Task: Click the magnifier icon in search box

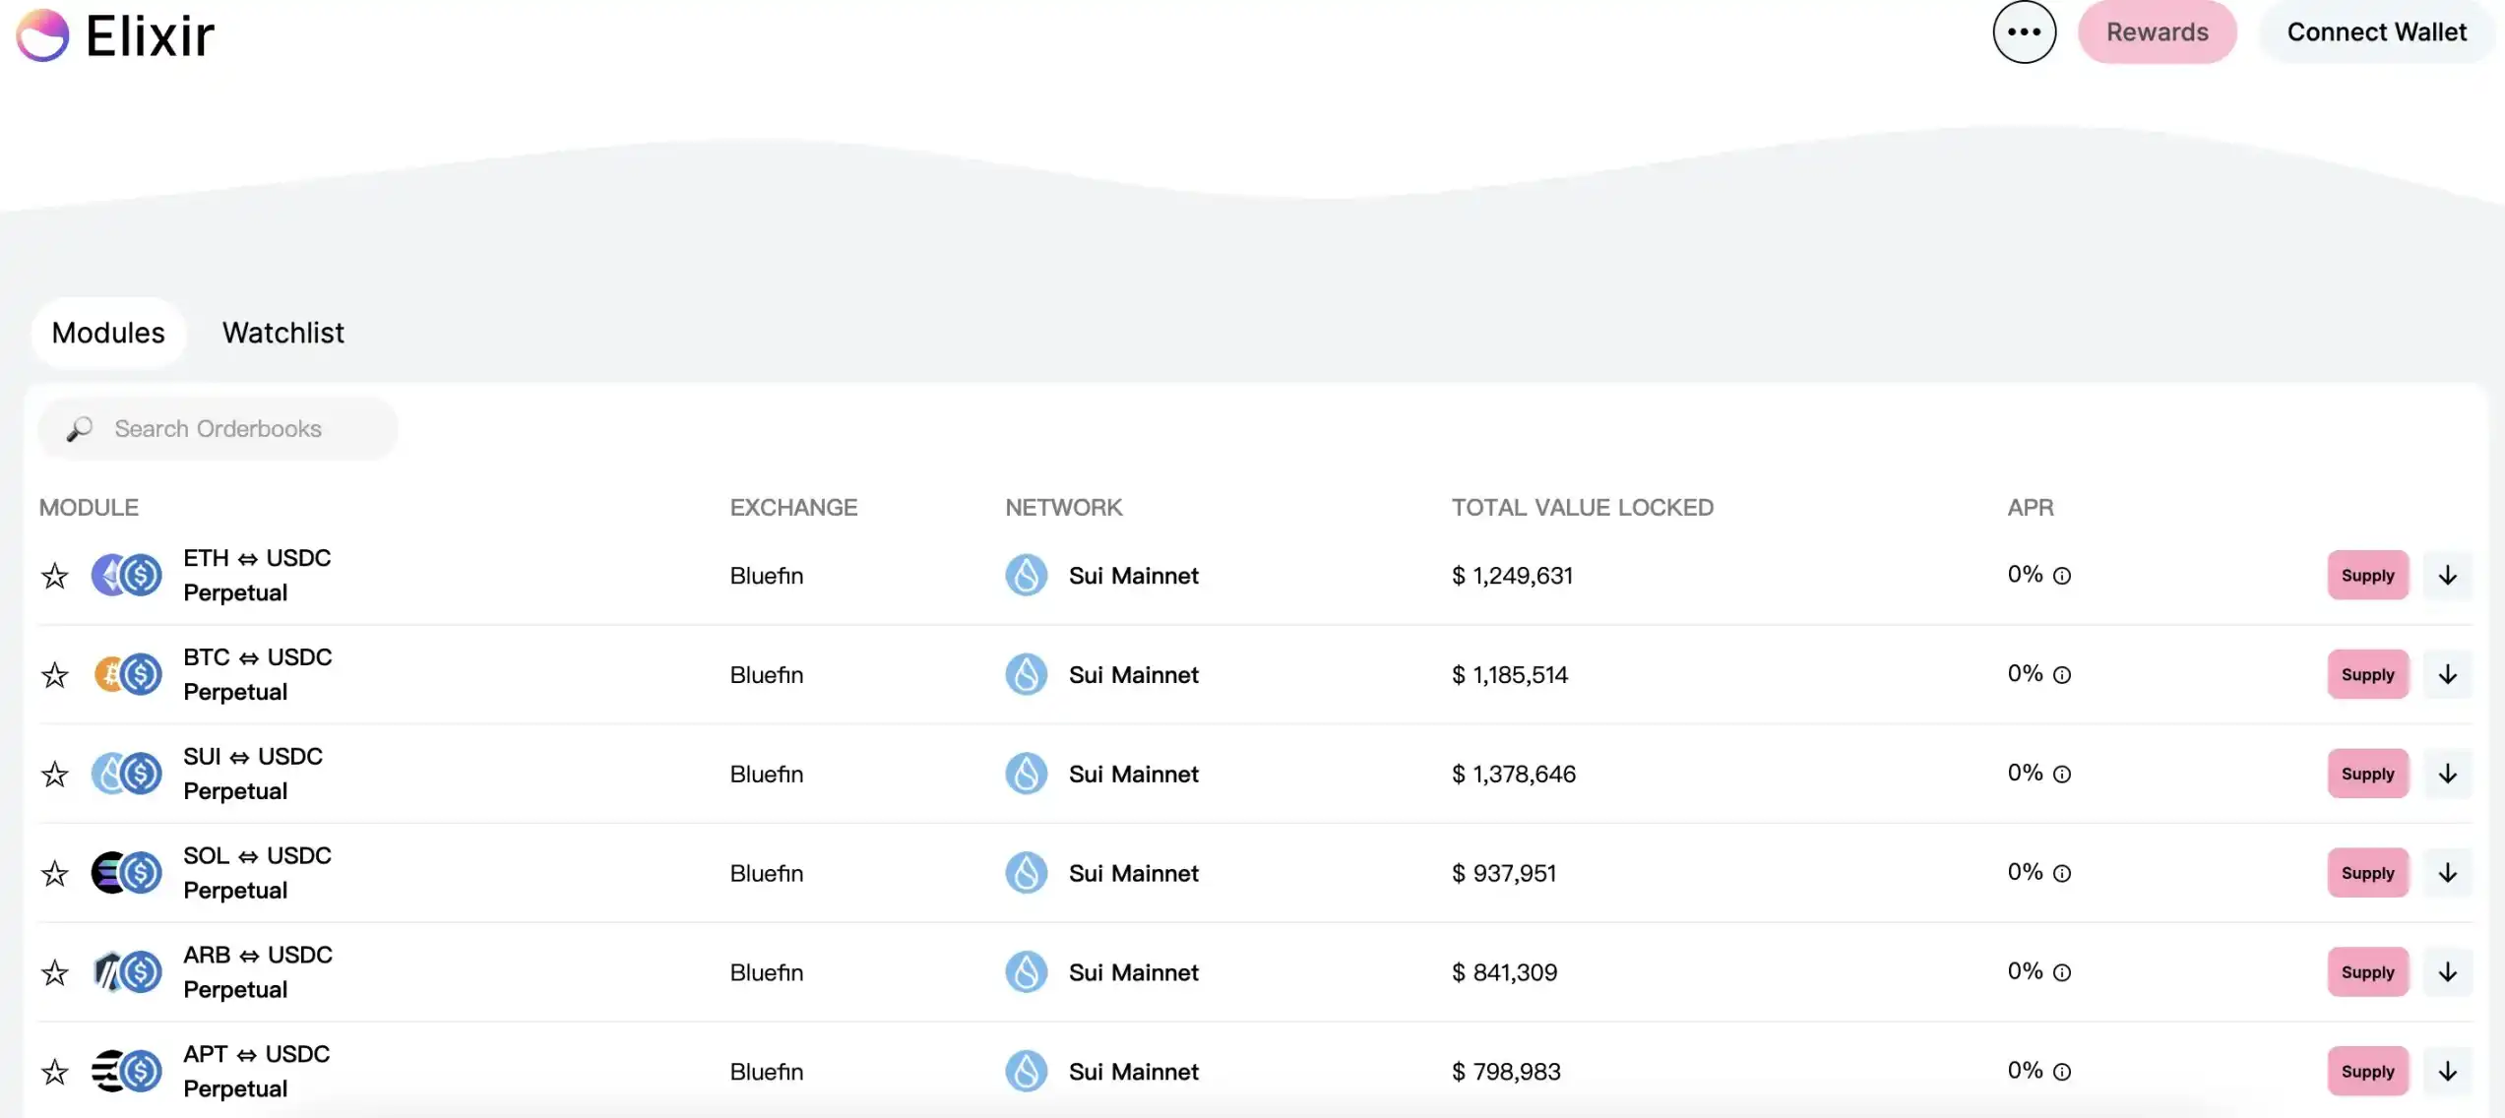Action: (x=80, y=429)
